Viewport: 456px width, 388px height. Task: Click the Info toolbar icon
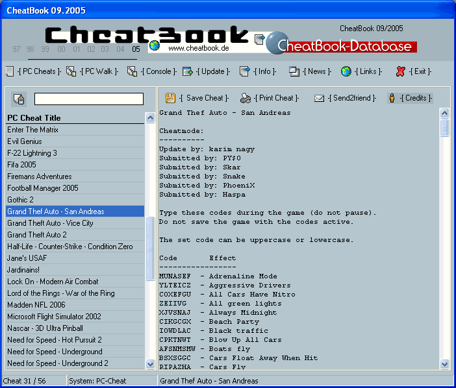245,71
